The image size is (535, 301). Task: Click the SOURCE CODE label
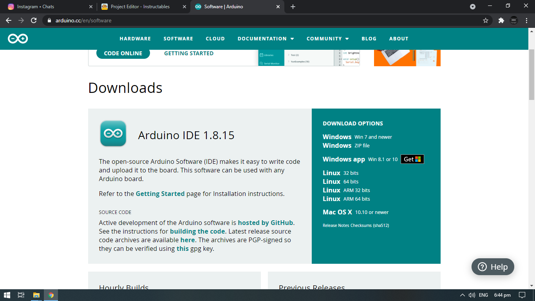click(115, 212)
